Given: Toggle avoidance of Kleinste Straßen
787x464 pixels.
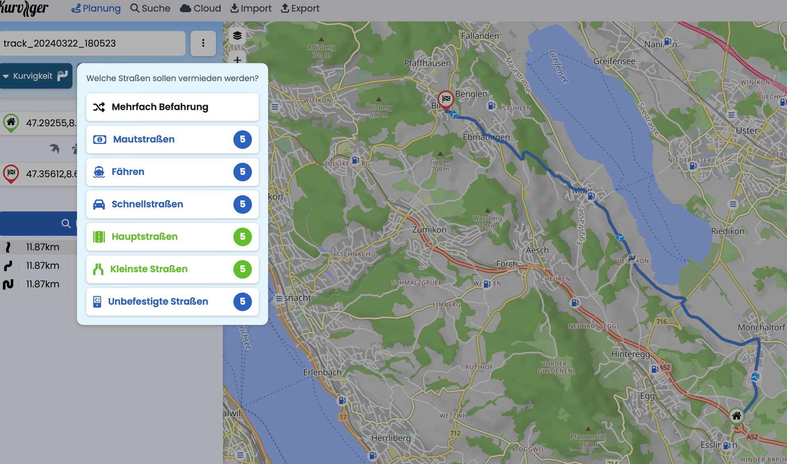Looking at the screenshot, I should point(172,269).
